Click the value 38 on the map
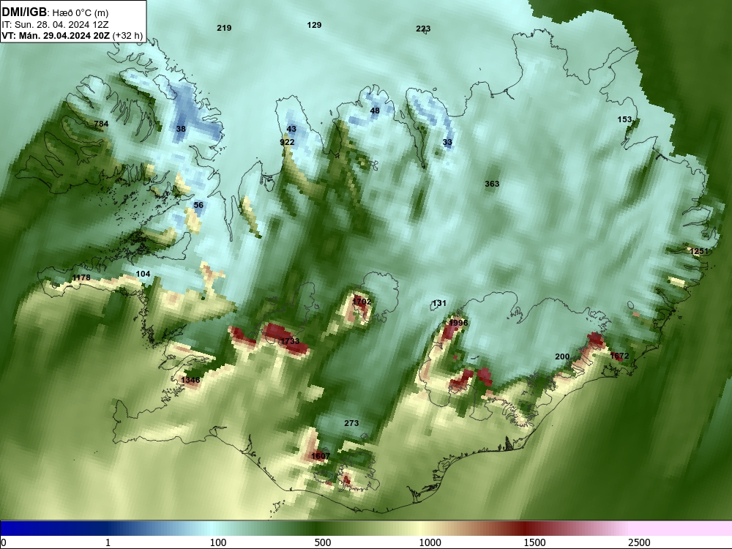 181,129
